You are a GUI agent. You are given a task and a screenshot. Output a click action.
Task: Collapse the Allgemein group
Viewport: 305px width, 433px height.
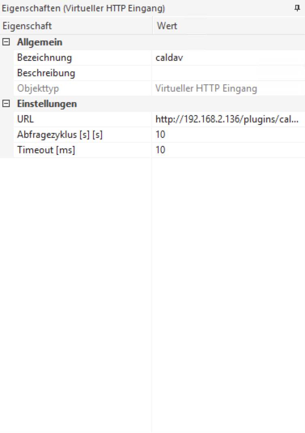6,42
